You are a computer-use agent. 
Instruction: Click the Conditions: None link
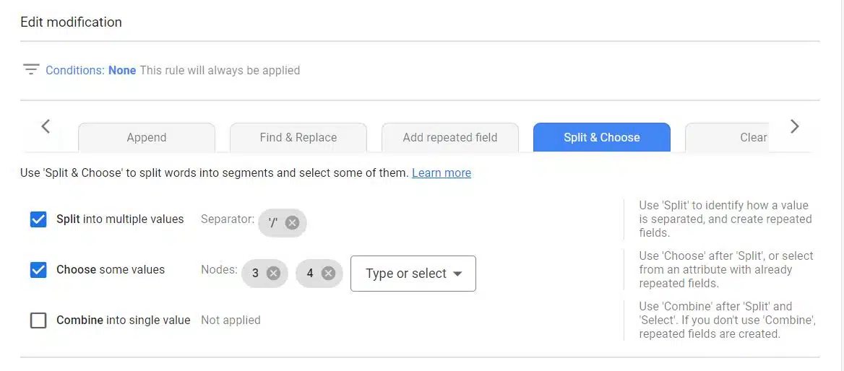point(91,70)
